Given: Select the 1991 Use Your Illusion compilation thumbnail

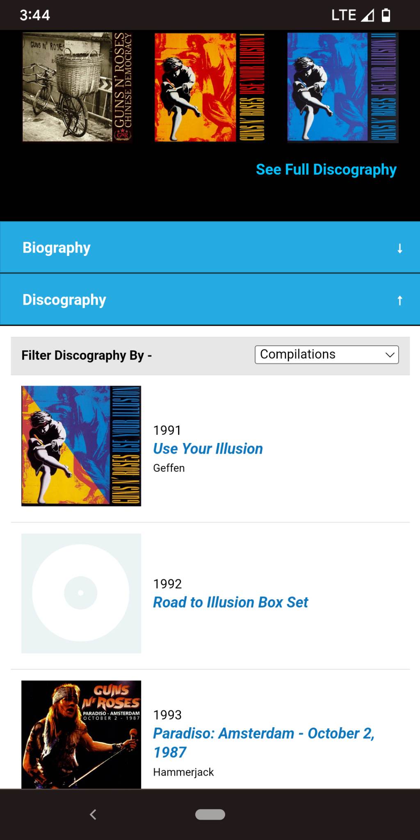Looking at the screenshot, I should [81, 446].
